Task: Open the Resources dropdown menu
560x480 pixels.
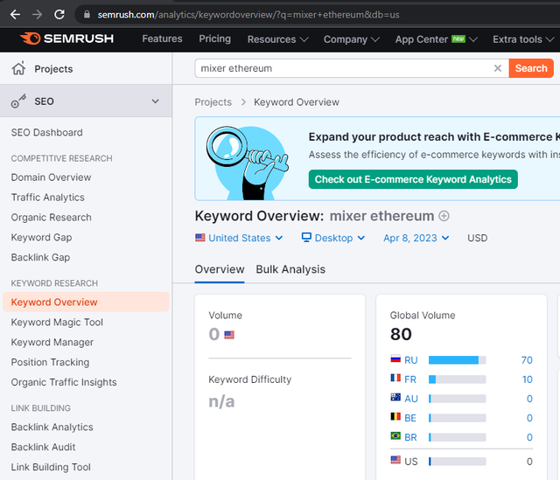Action: (277, 39)
